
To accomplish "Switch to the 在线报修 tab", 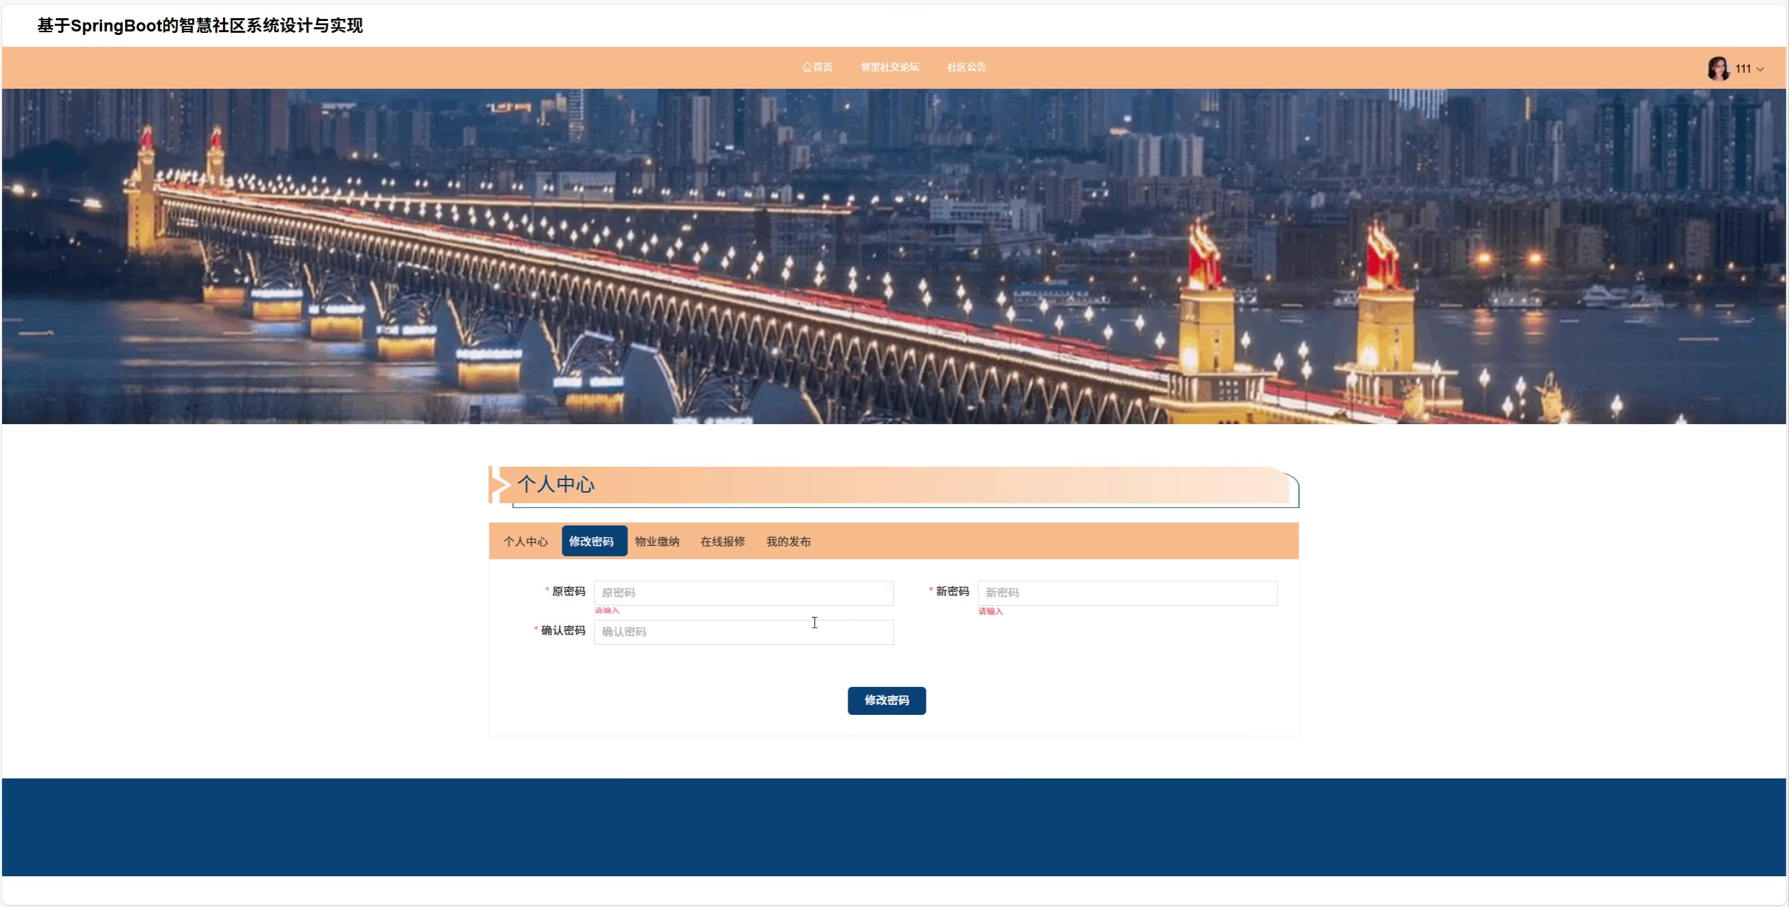I will point(723,542).
